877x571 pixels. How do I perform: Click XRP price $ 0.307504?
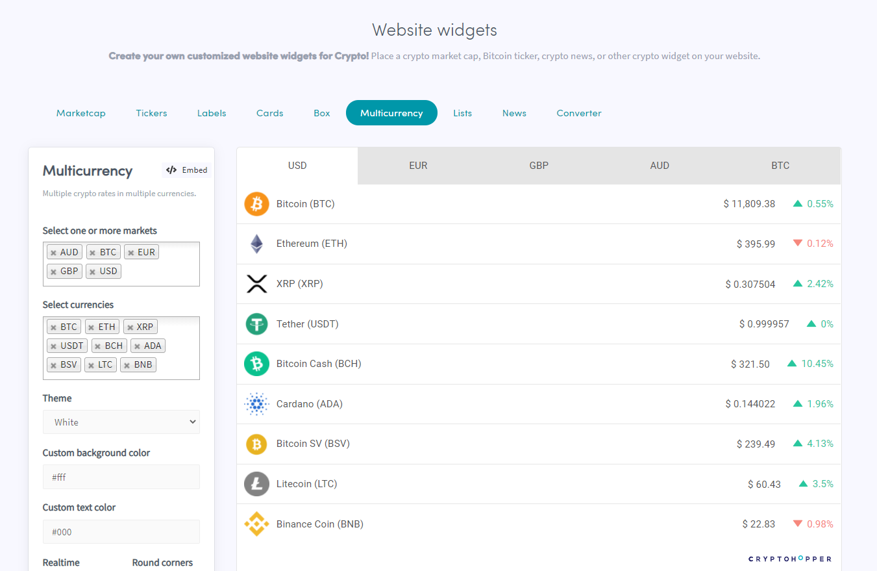click(750, 284)
